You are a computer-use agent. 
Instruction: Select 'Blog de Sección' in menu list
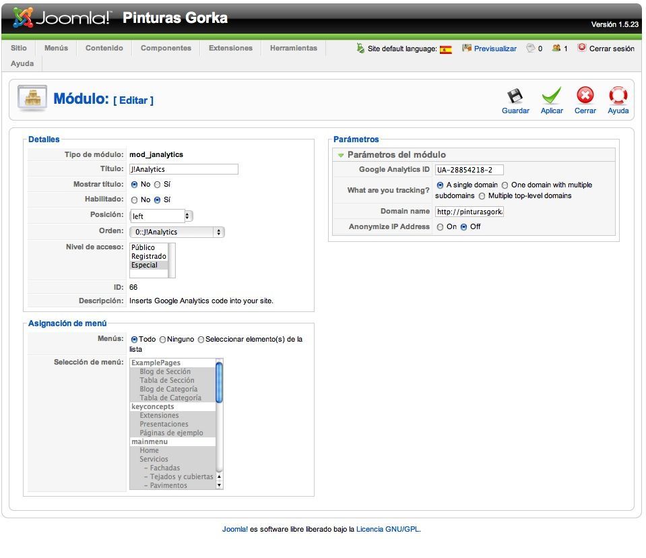172,372
